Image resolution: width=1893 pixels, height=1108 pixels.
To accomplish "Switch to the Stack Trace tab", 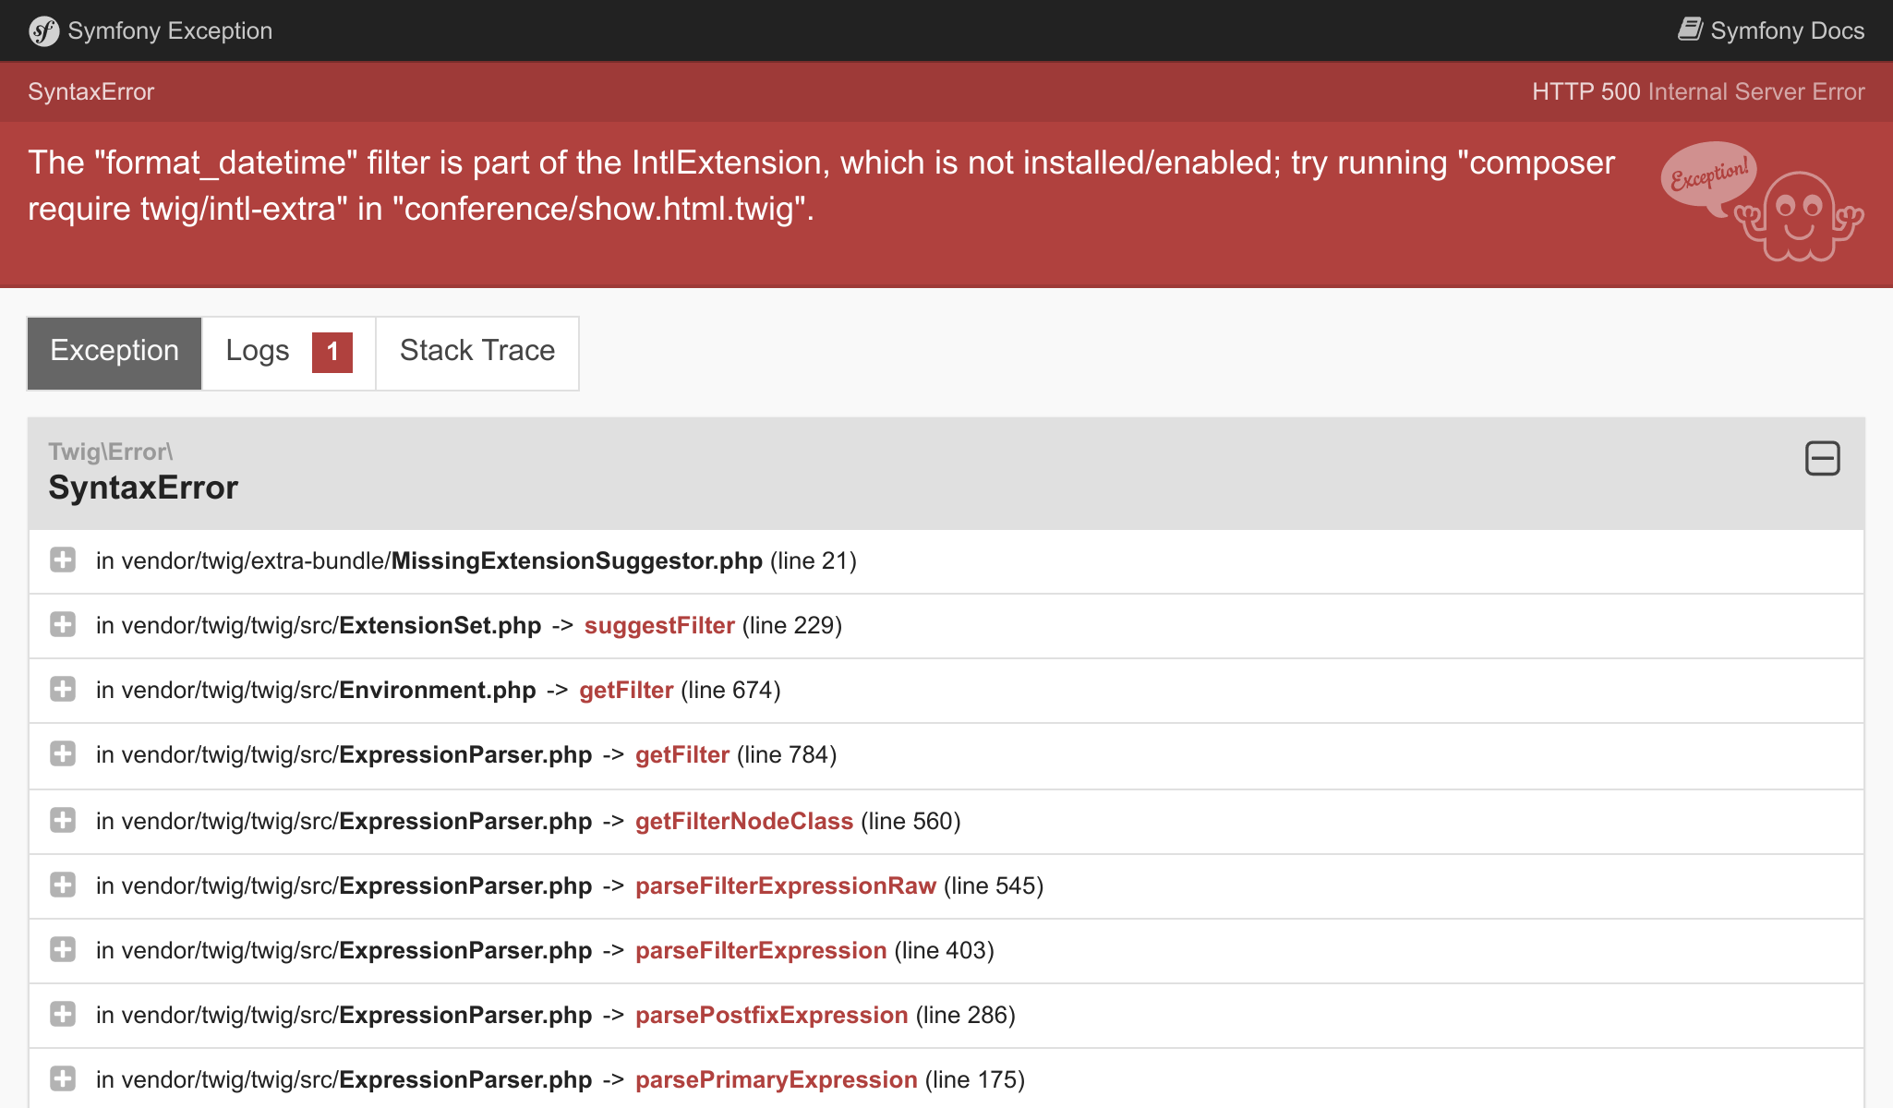I will click(x=476, y=351).
